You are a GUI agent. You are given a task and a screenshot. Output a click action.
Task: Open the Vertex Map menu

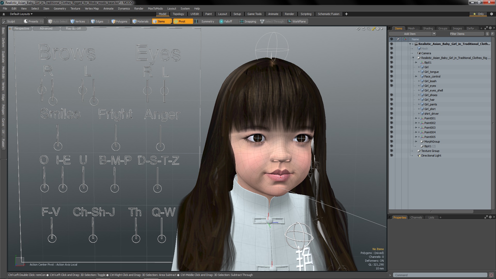92,9
